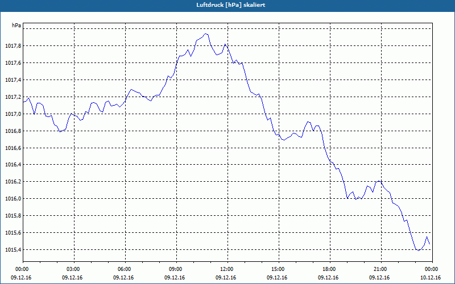Click the 'hPa' unit label
Image resolution: width=455 pixels, height=284 pixels.
[16, 26]
